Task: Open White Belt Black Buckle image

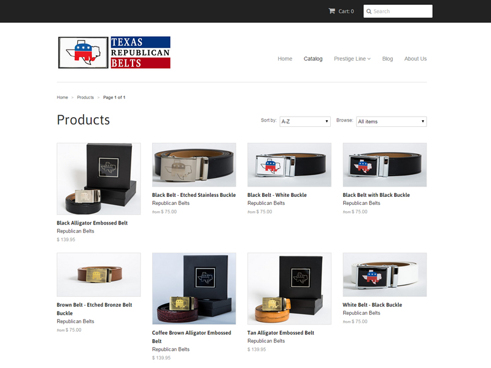Action: pos(385,275)
